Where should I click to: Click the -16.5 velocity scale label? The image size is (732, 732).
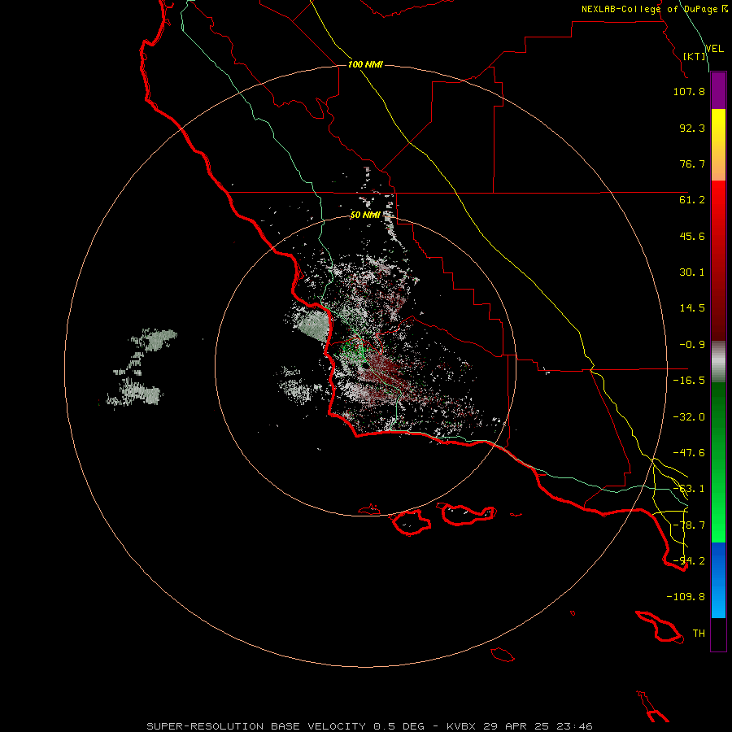689,381
